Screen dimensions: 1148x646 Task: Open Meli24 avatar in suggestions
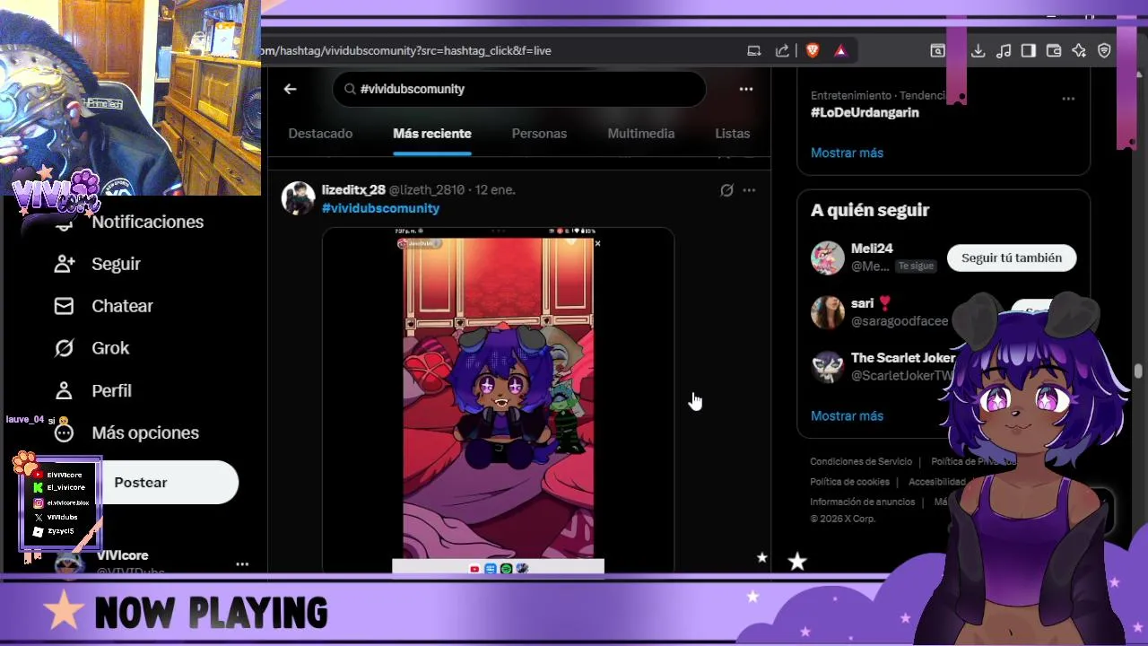[x=828, y=258]
